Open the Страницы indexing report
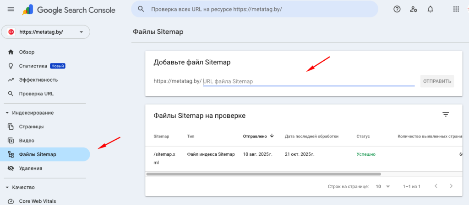The height and width of the screenshot is (205, 469). (x=45, y=126)
